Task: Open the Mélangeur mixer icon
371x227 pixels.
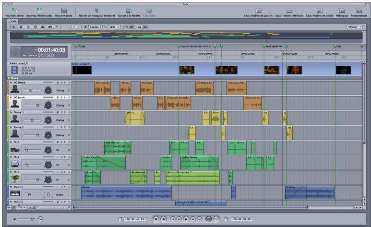Action: (x=342, y=11)
